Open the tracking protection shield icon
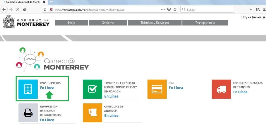Viewport: 266px width, 140px height. tap(45, 10)
